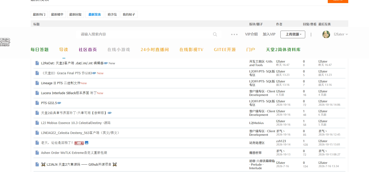The image size is (369, 172).
Task: Open forum 初章-六章铁幕降临 - Prelude - Interlude
Action: tap(262, 165)
